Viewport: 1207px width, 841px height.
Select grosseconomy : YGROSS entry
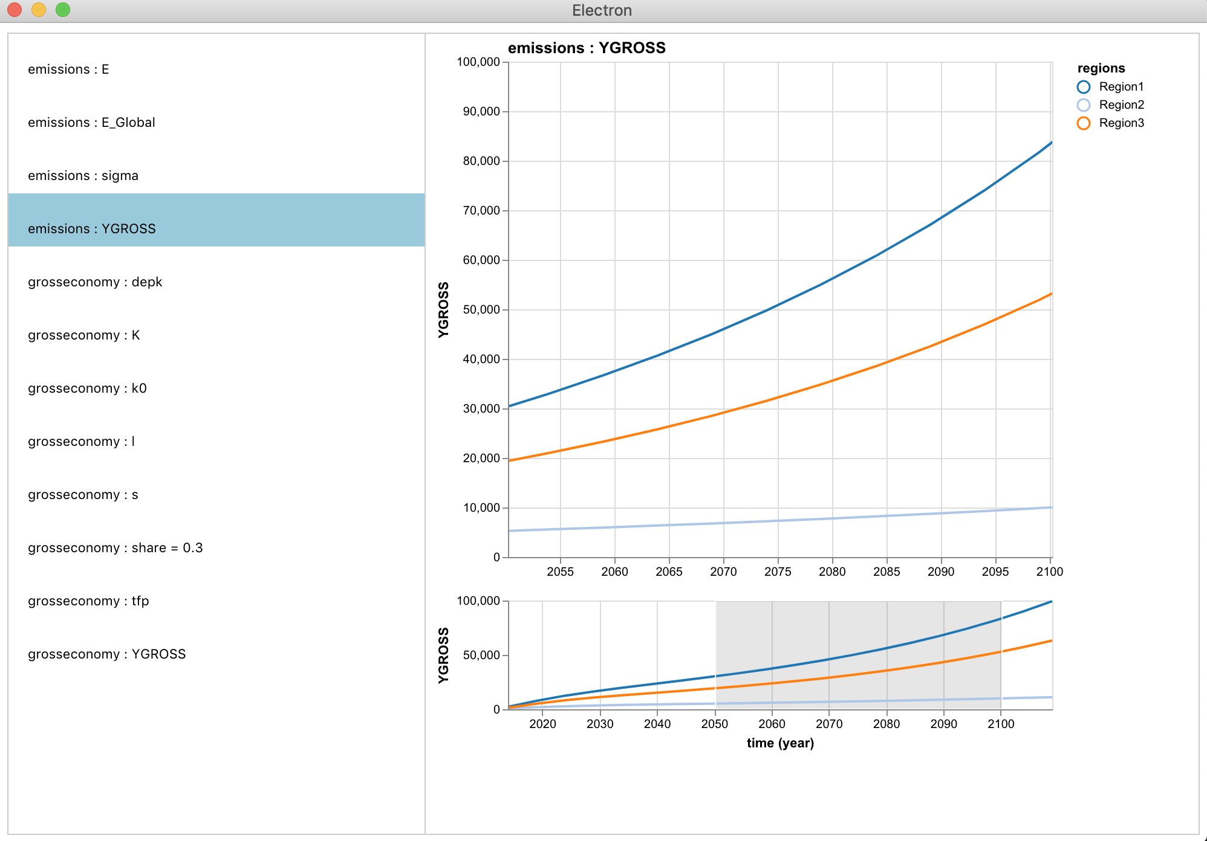click(106, 654)
